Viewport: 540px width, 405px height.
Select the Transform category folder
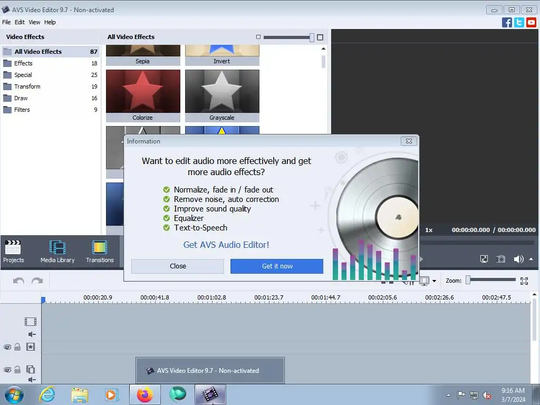[51, 86]
